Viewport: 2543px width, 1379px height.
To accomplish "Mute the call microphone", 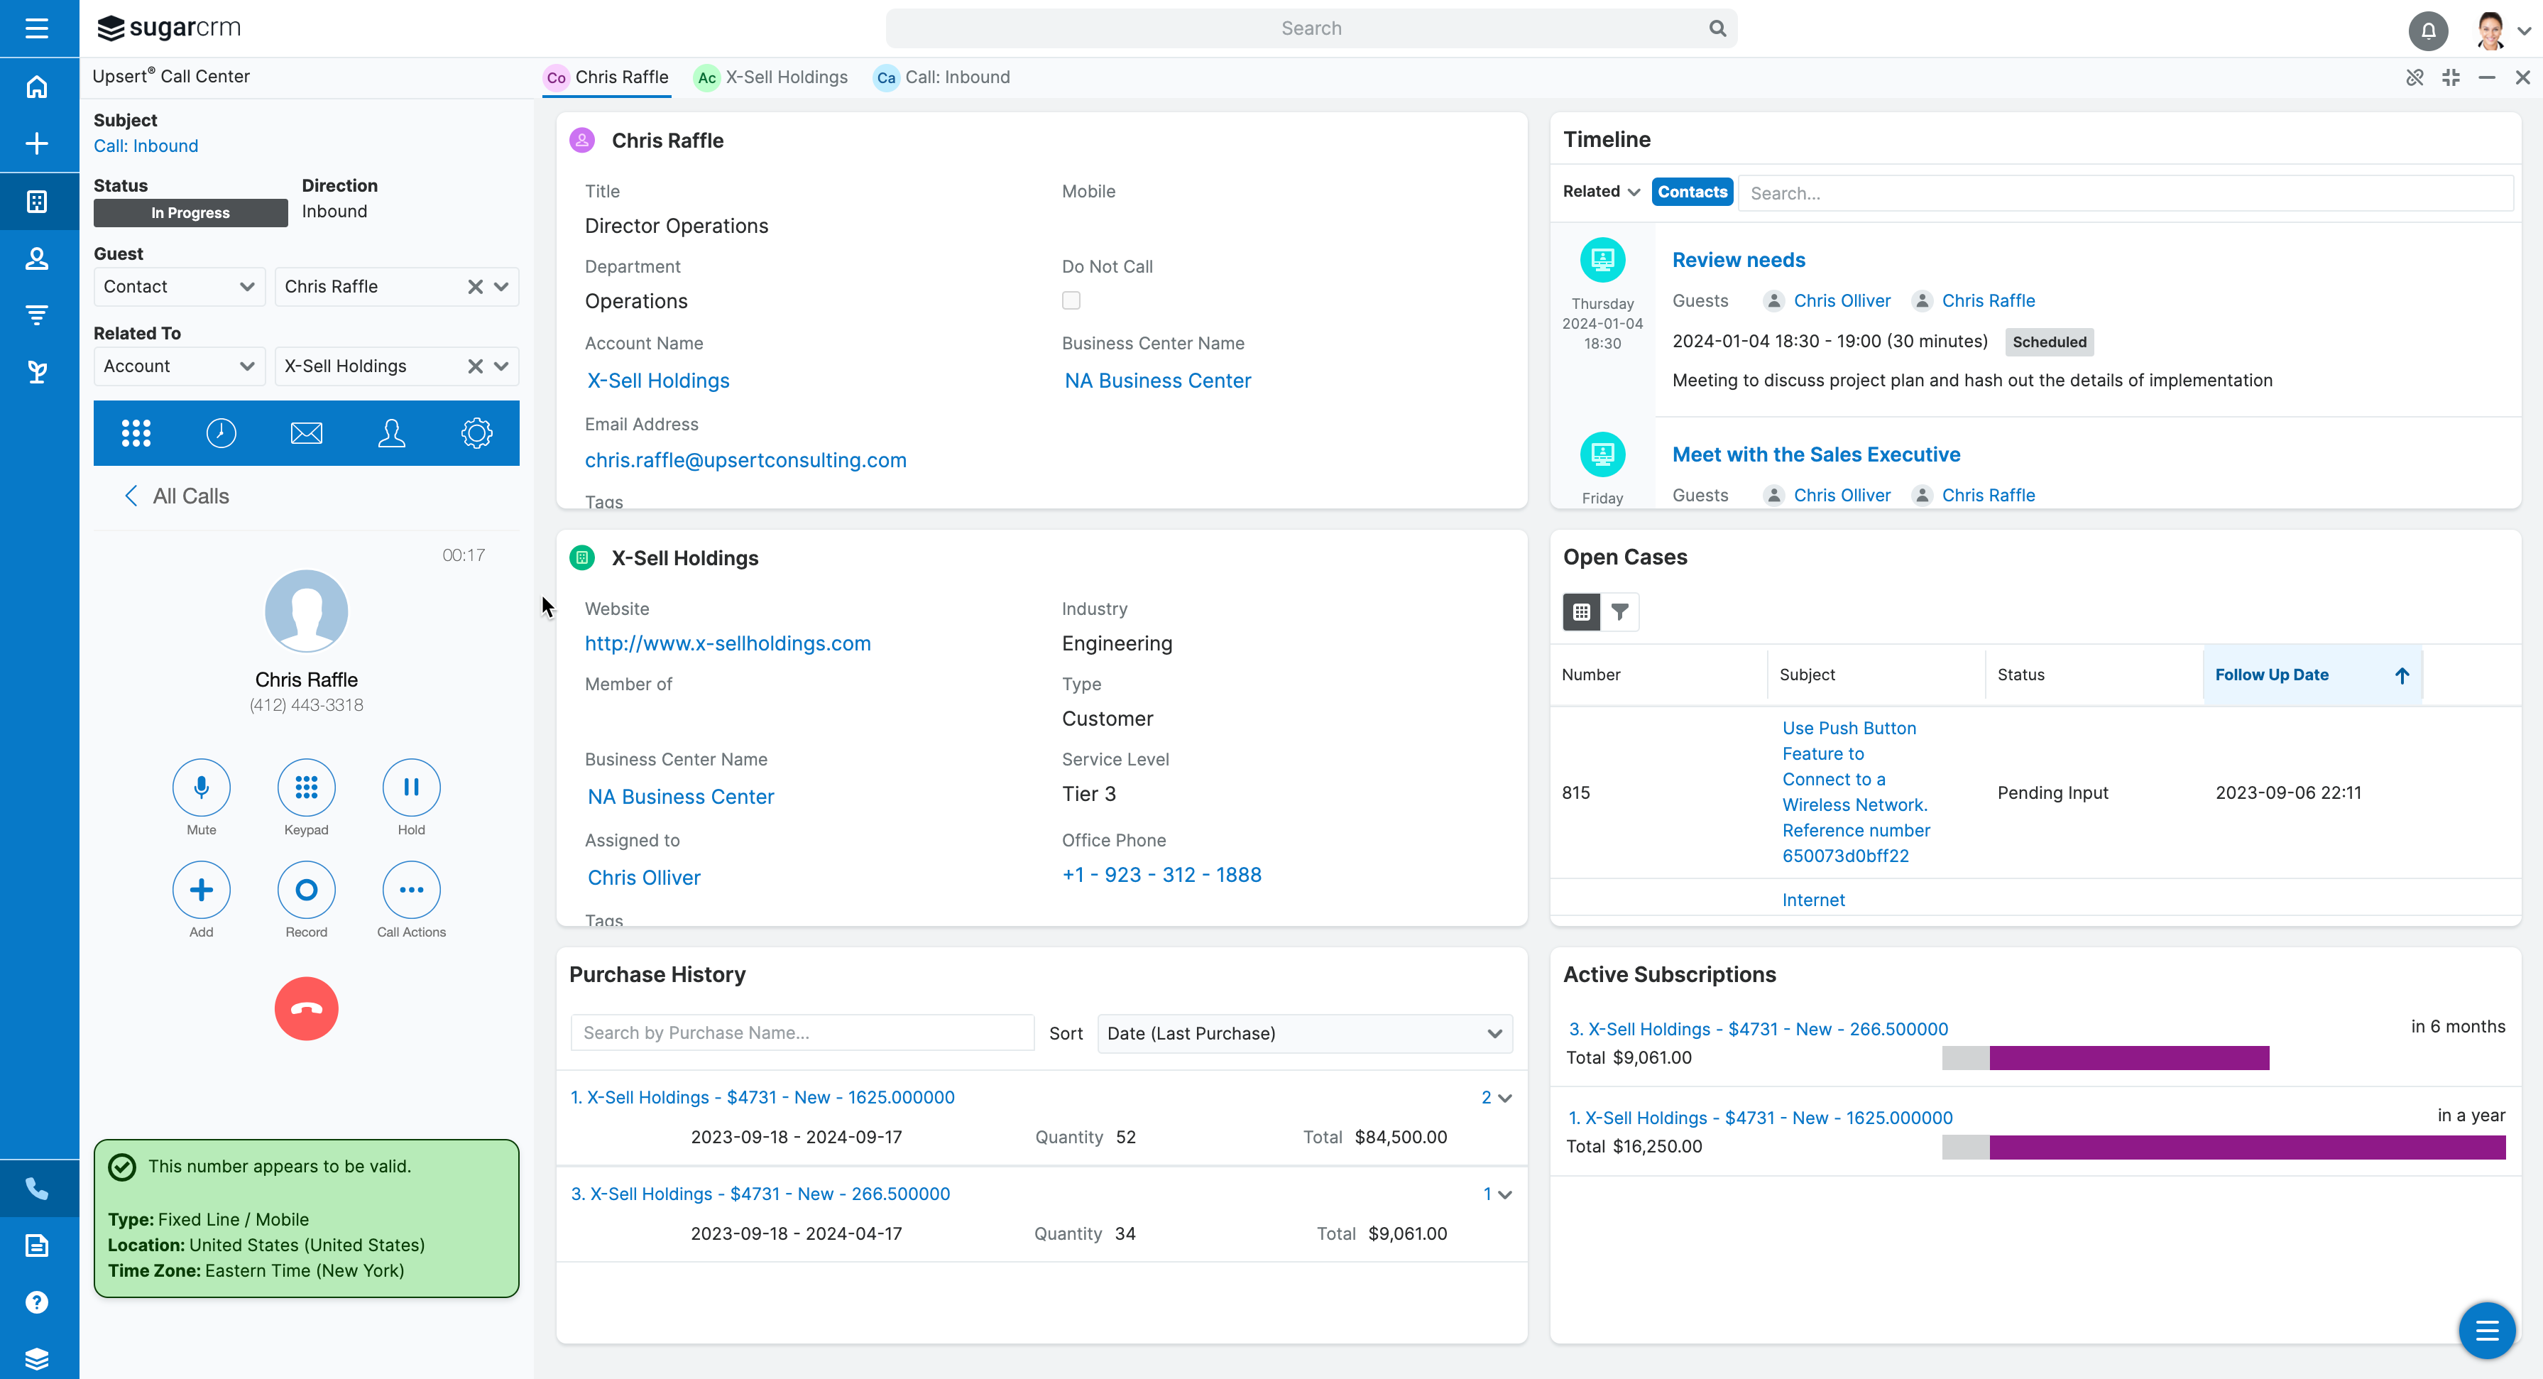I will [x=202, y=787].
